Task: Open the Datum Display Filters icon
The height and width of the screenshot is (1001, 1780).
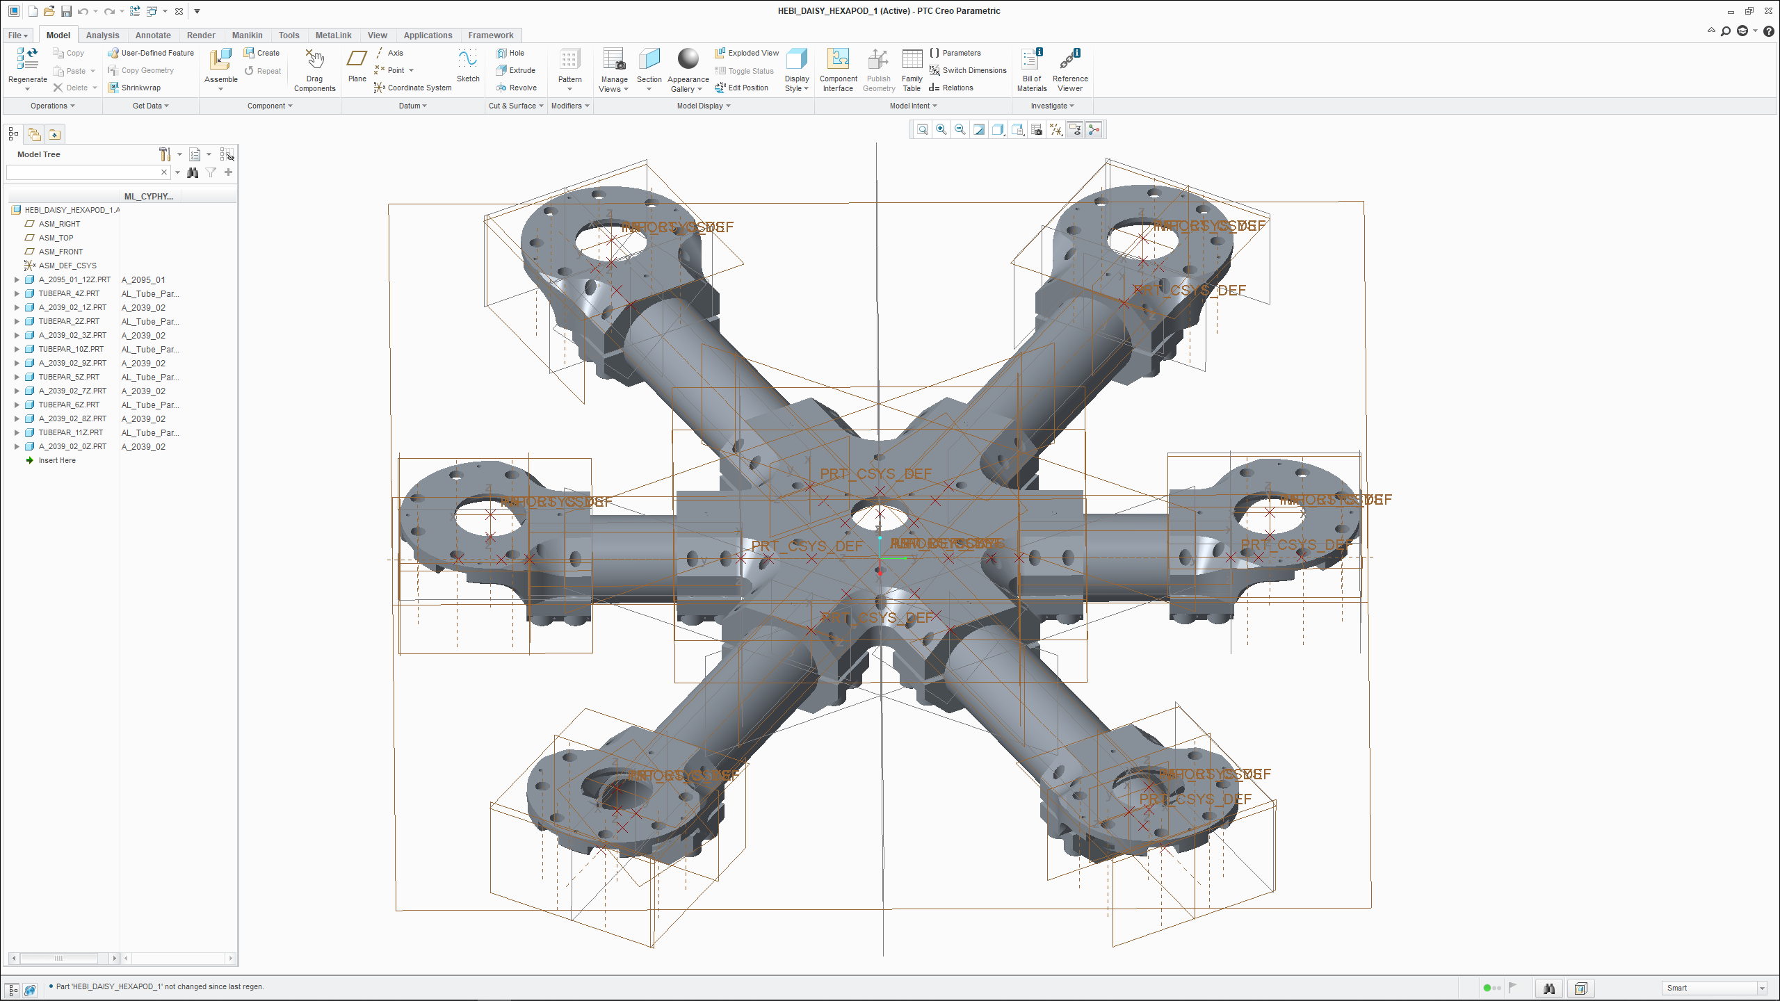Action: point(1055,130)
